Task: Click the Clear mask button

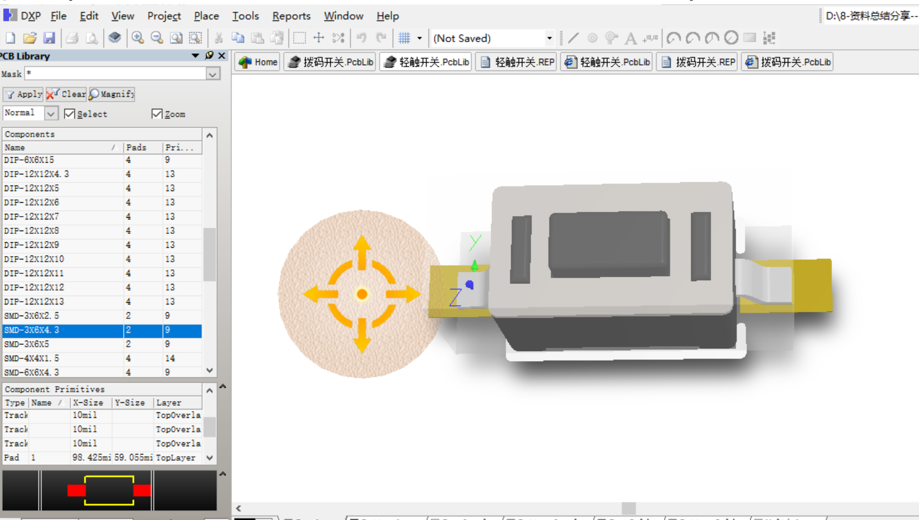Action: 66,94
